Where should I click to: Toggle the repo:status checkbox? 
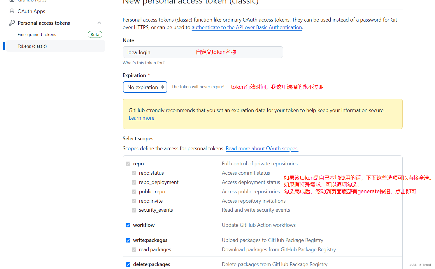click(134, 173)
